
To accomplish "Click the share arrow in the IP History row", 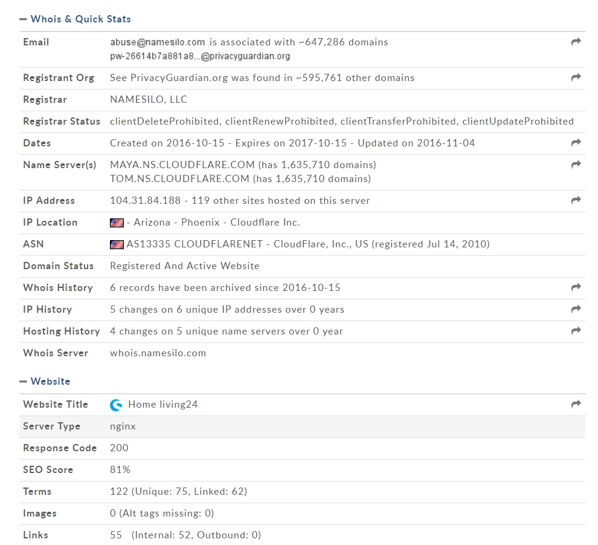I will coord(576,308).
